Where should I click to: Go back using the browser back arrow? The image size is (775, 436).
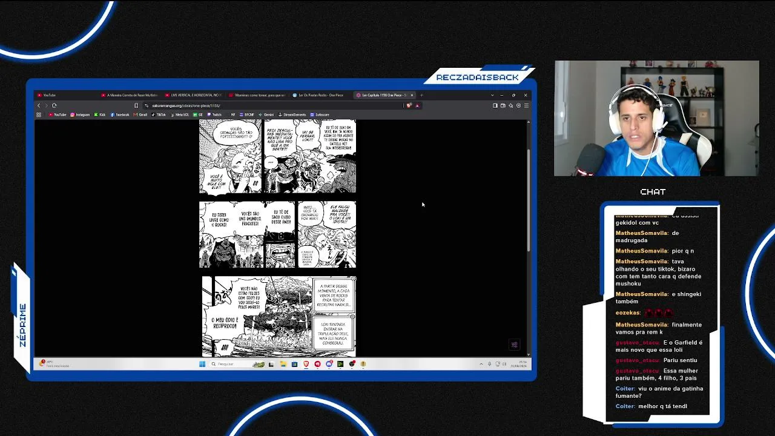(x=39, y=105)
